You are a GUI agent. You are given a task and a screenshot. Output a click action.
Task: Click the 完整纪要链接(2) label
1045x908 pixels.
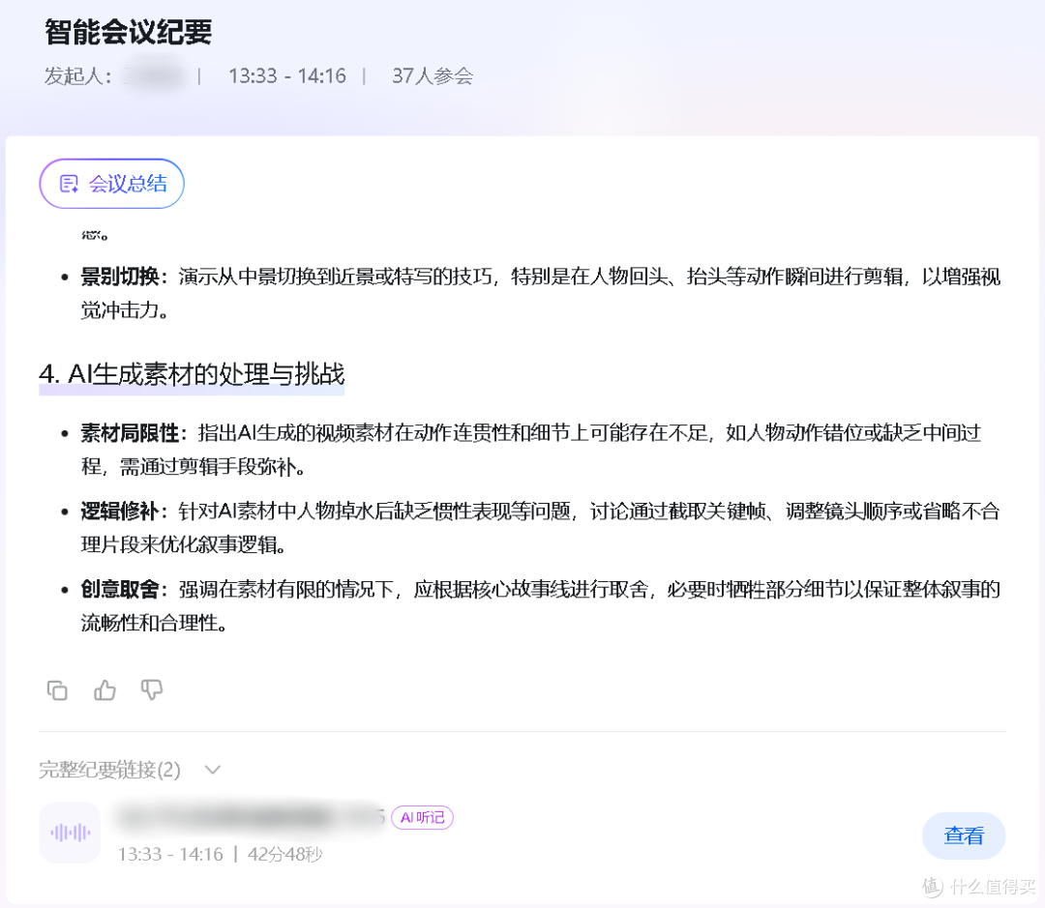point(110,770)
